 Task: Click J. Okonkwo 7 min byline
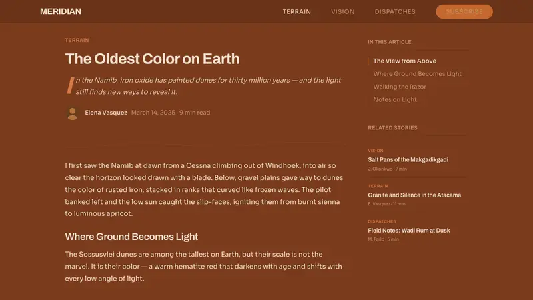[387, 169]
